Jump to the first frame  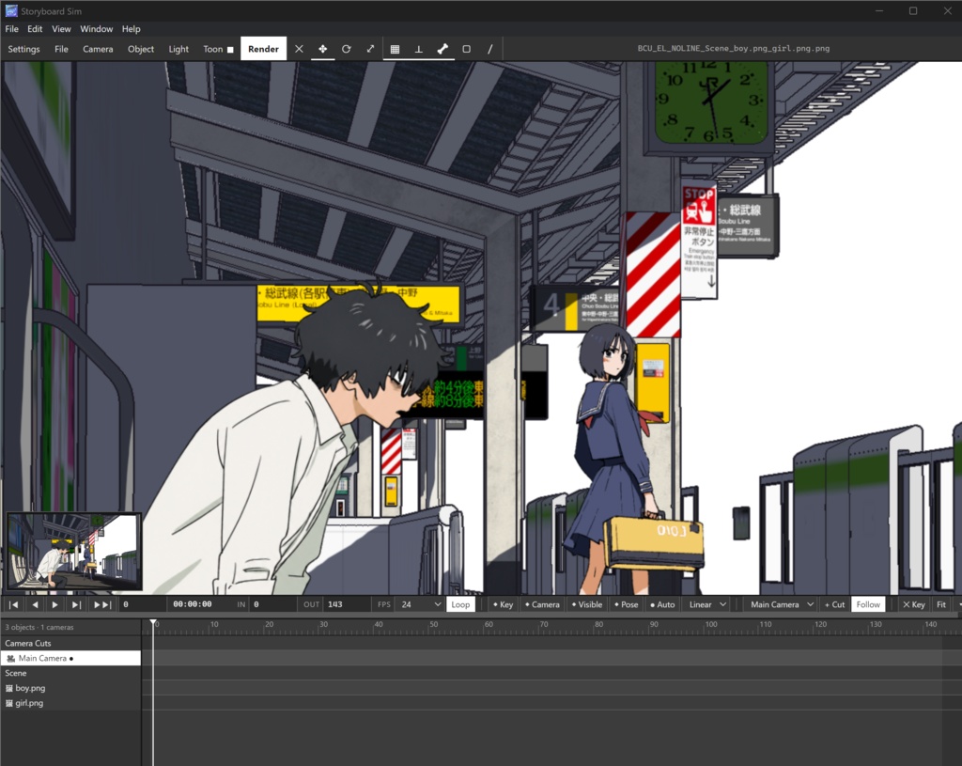click(13, 604)
